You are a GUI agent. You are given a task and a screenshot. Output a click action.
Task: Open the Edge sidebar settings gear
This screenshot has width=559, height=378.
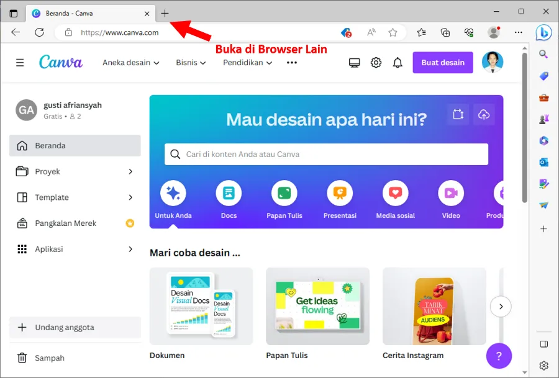pyautogui.click(x=543, y=366)
